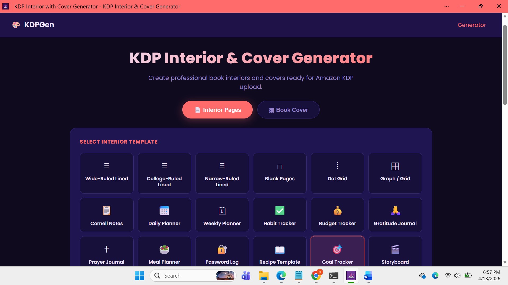Open Google Chrome from the taskbar

pyautogui.click(x=316, y=276)
